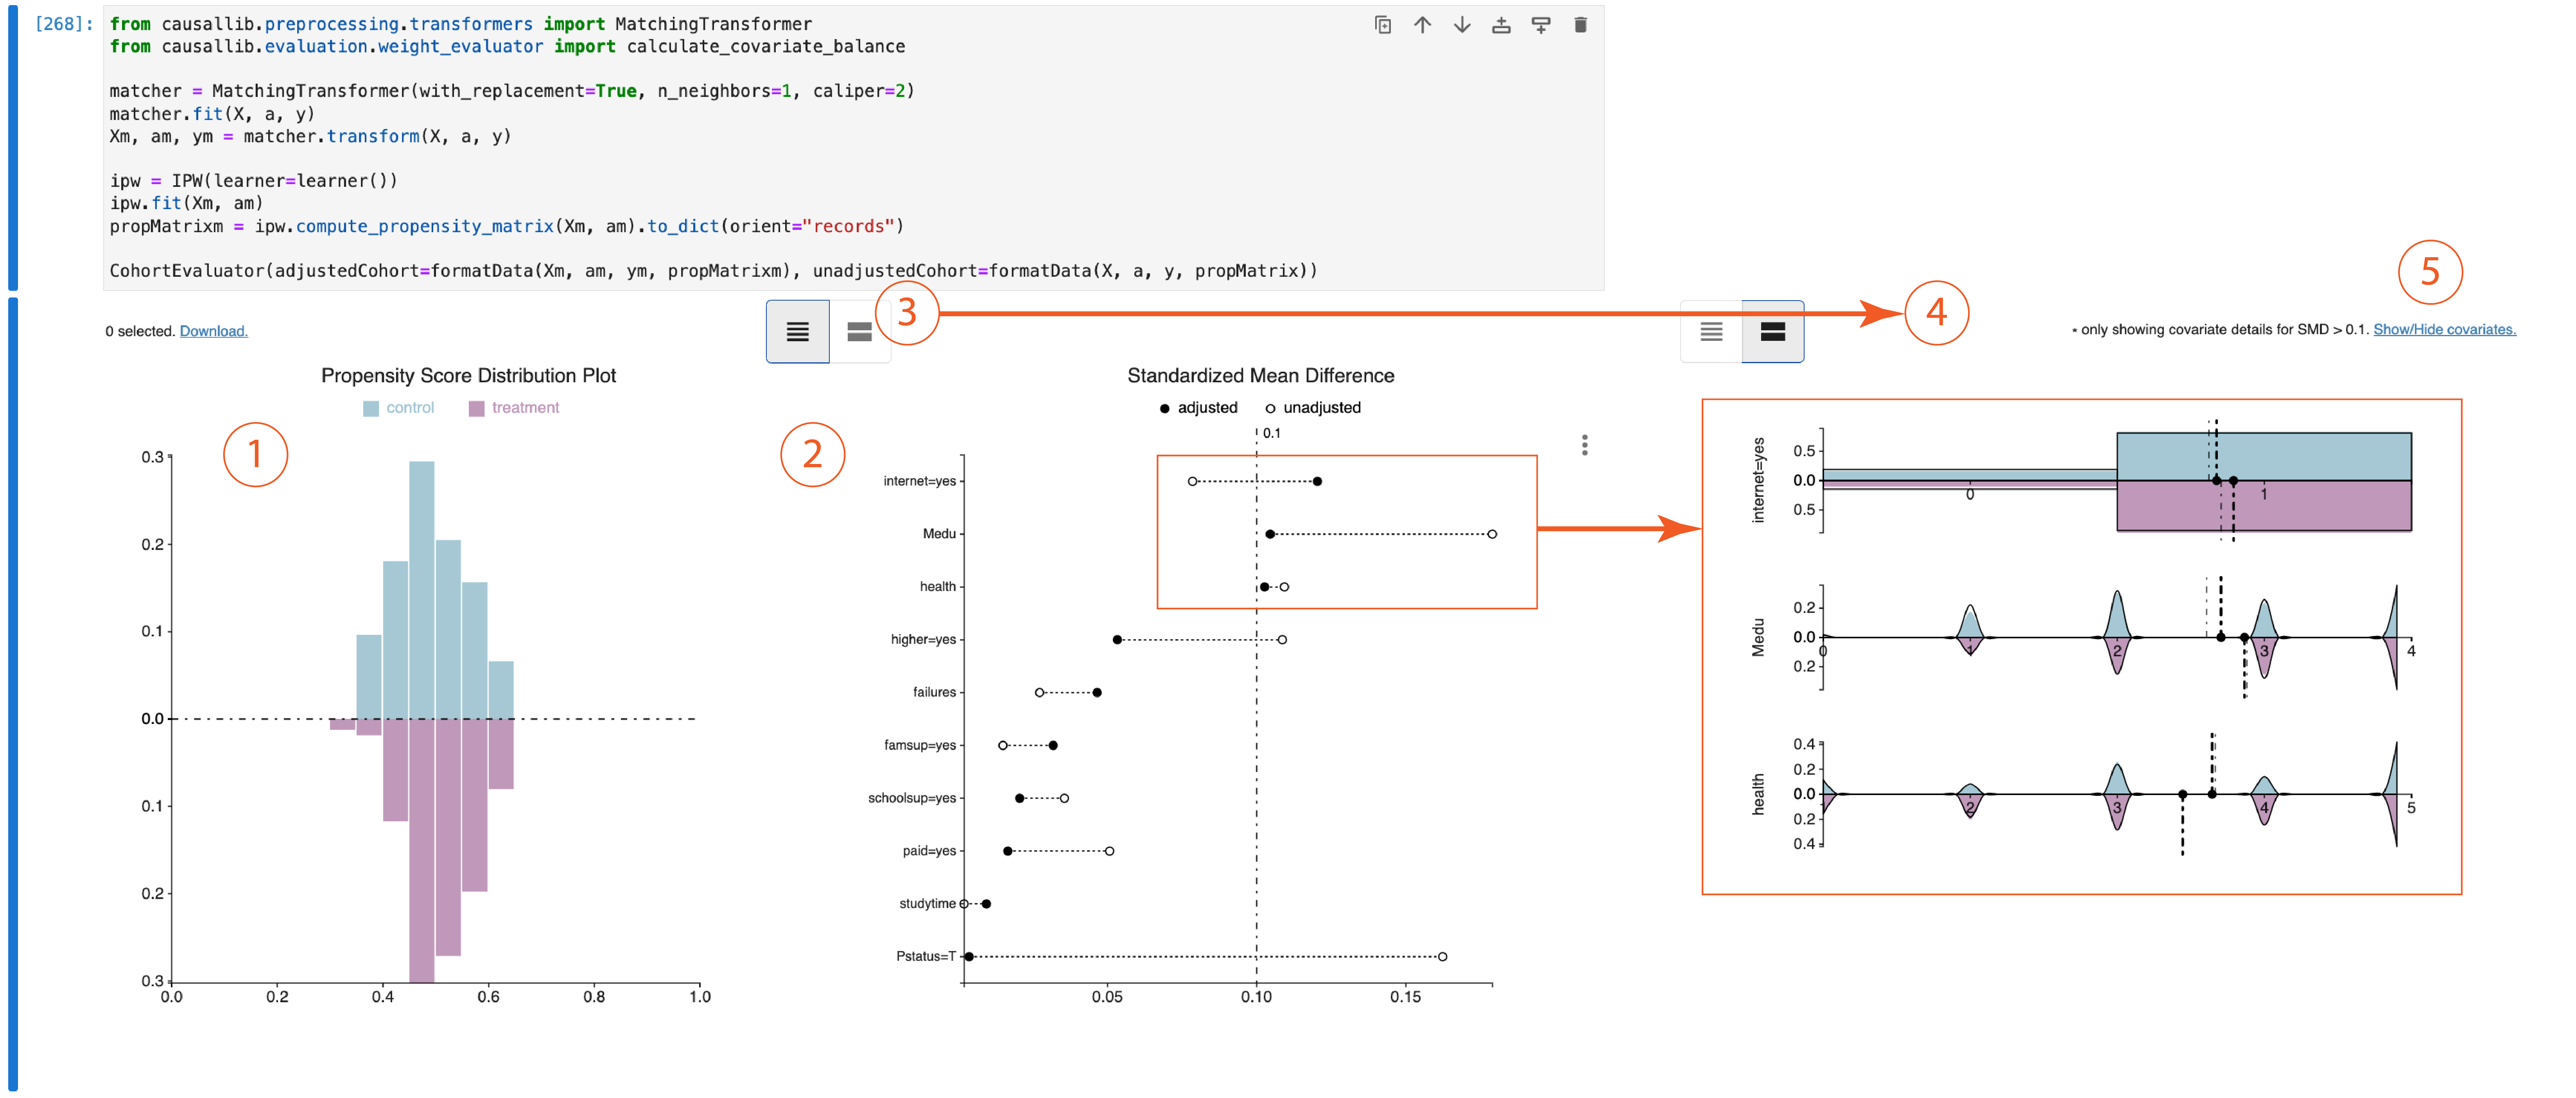
Task: Move cell up with arrow icon
Action: [x=1422, y=25]
